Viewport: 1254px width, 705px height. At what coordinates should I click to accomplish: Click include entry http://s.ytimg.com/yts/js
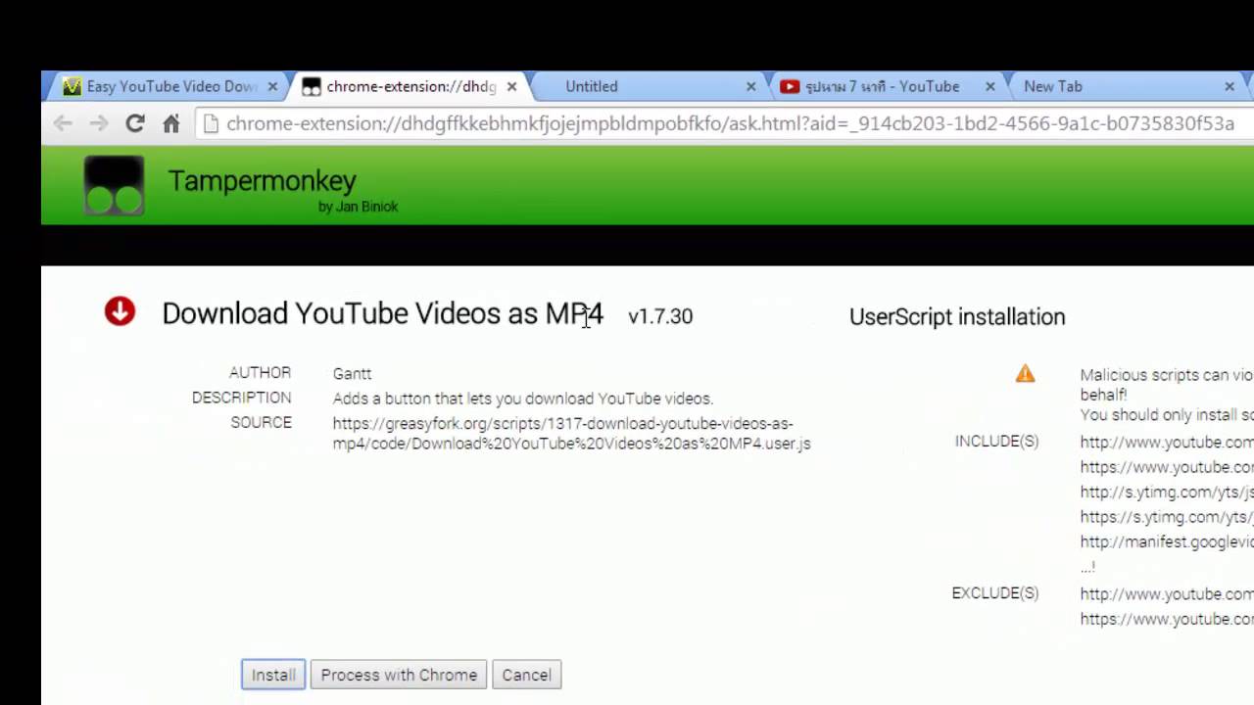[1167, 493]
